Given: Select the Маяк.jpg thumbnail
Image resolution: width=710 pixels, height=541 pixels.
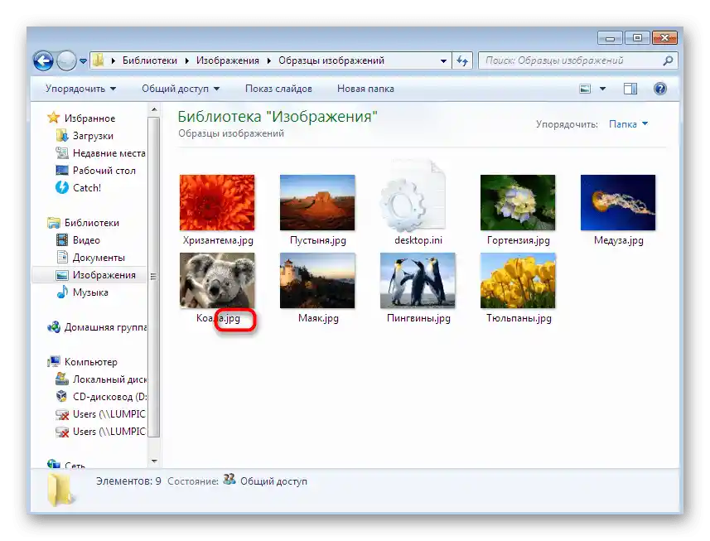Looking at the screenshot, I should [317, 281].
